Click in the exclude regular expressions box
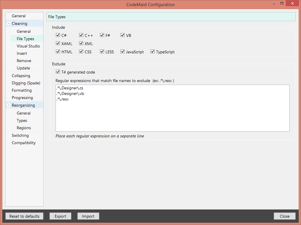Image resolution: width=301 pixels, height=225 pixels. click(x=172, y=108)
